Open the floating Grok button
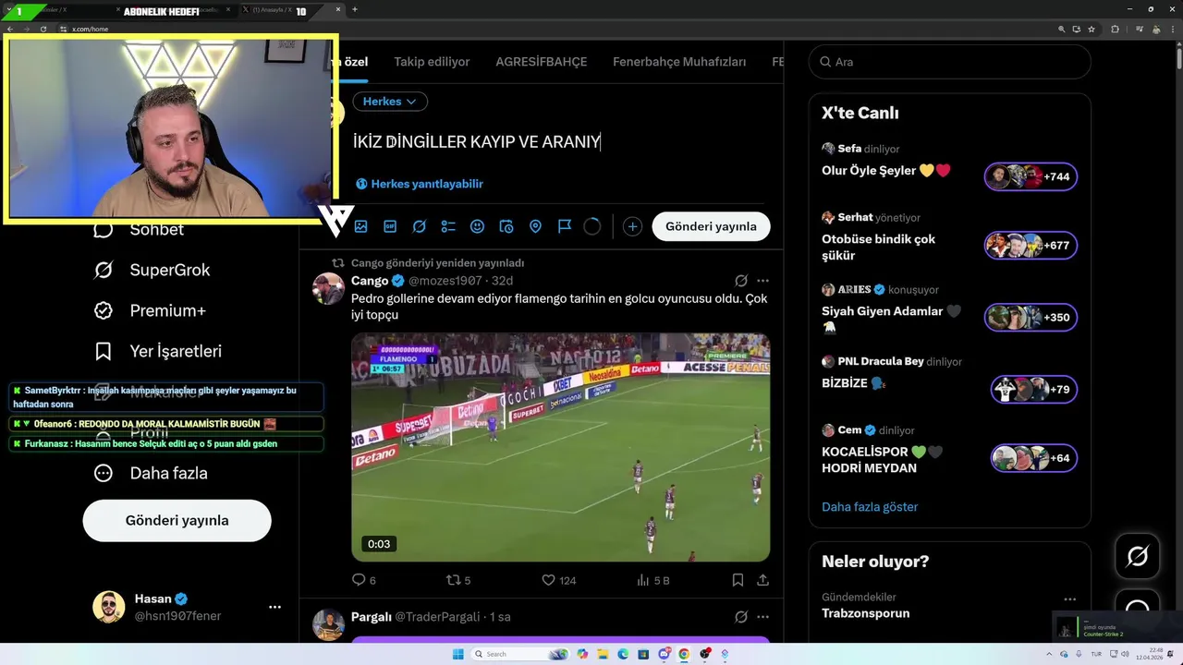 (x=1137, y=556)
